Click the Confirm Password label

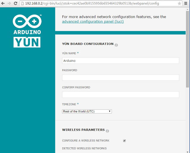(76, 87)
